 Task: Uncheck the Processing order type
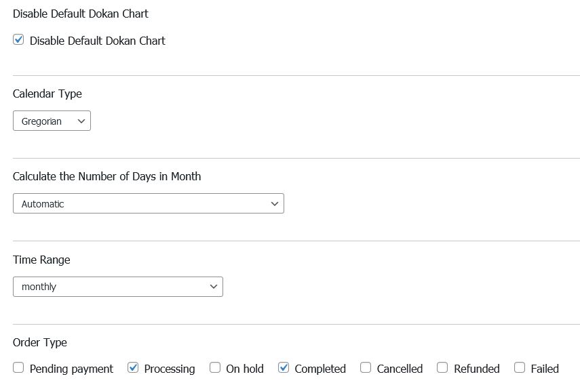[133, 368]
